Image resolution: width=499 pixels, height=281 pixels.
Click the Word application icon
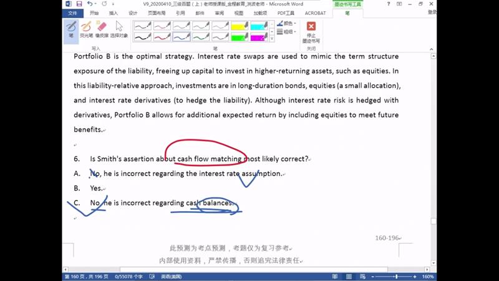(69, 4)
